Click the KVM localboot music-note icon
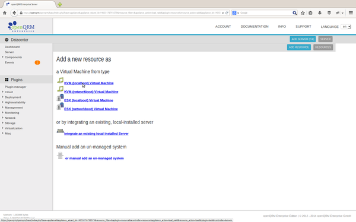The height and width of the screenshot is (222, 356). click(x=60, y=81)
